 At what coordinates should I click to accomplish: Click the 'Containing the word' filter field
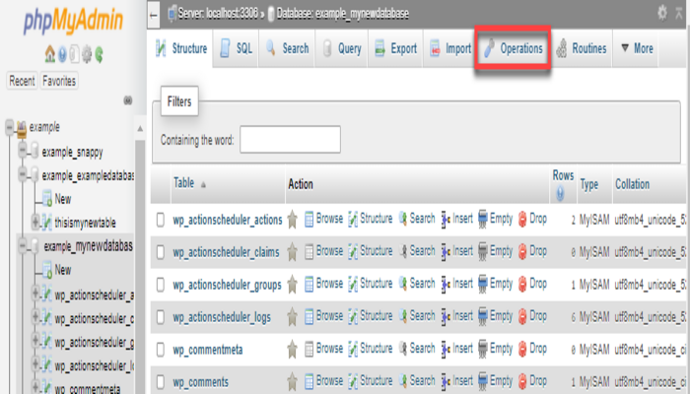[290, 140]
